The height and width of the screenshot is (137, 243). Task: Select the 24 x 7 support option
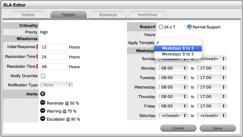(x=161, y=27)
